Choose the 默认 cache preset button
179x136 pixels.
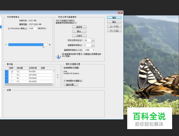tap(79, 31)
